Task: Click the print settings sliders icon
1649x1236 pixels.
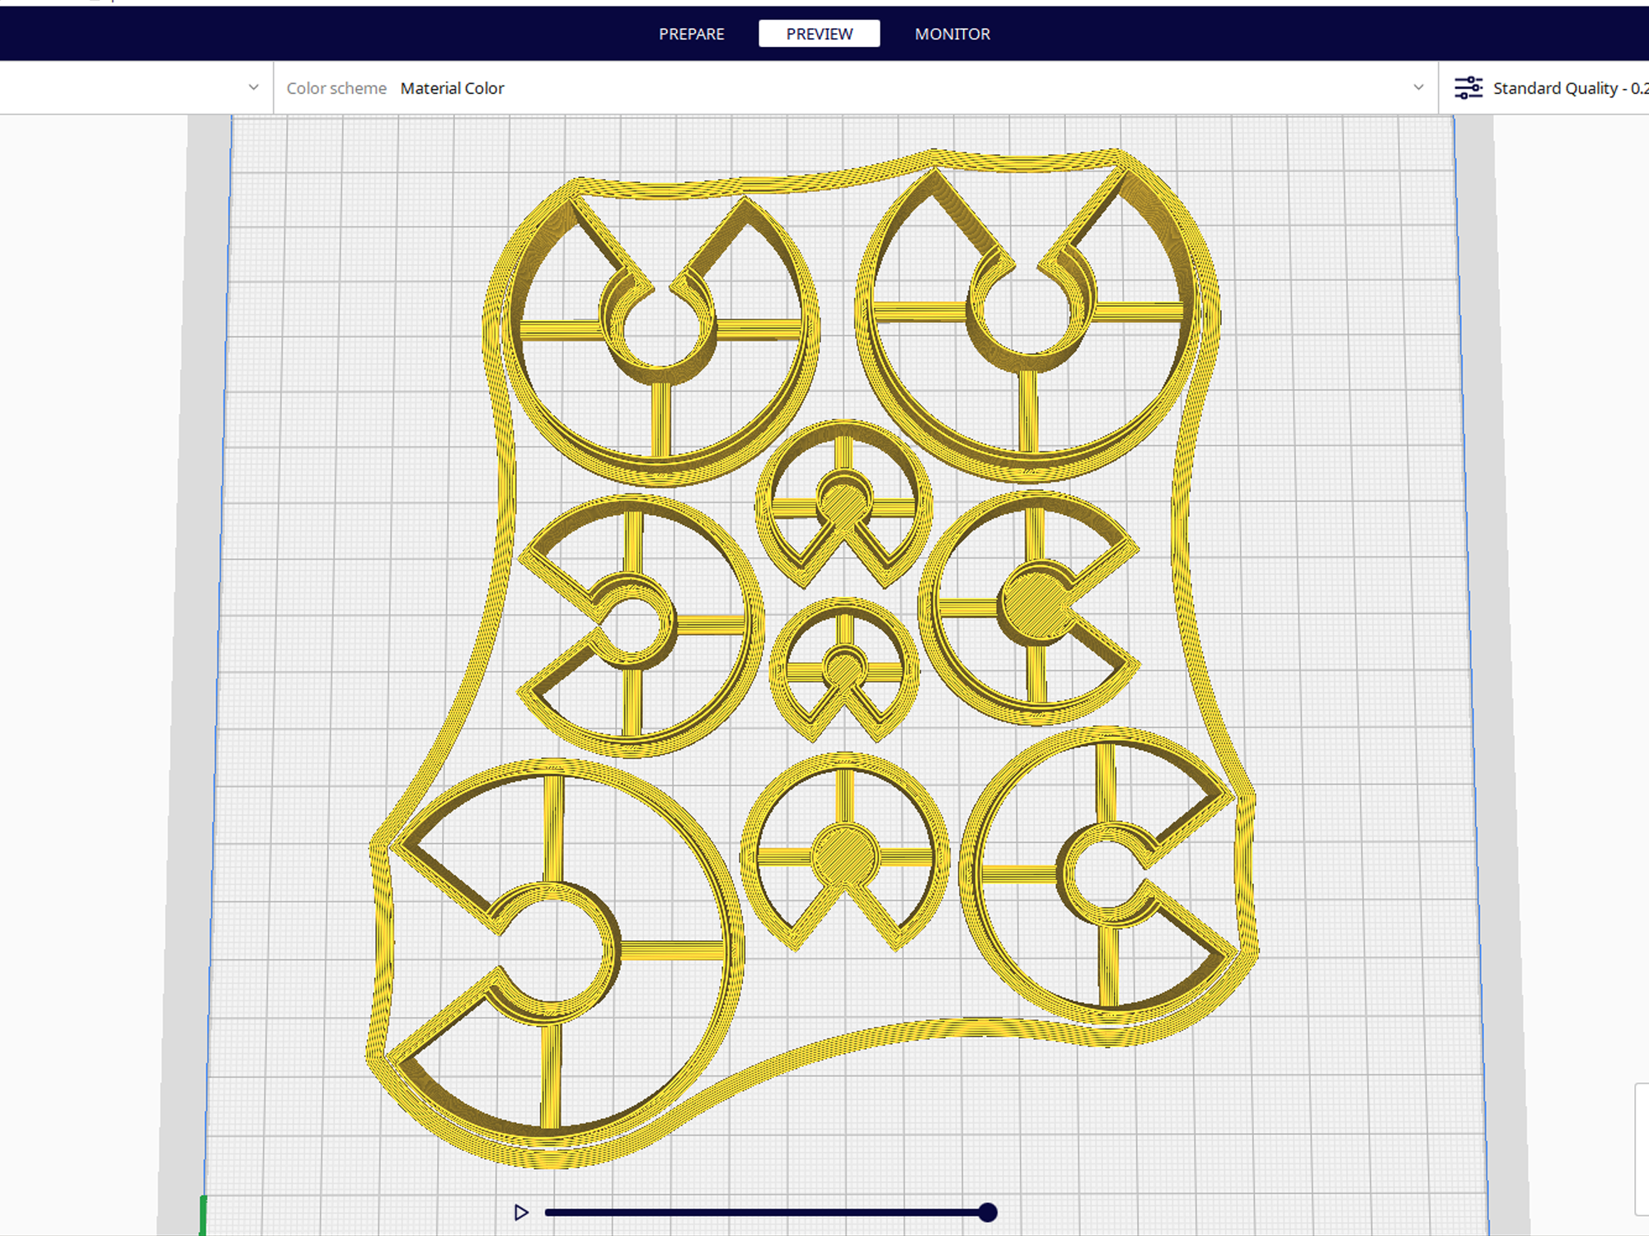Action: (x=1468, y=88)
